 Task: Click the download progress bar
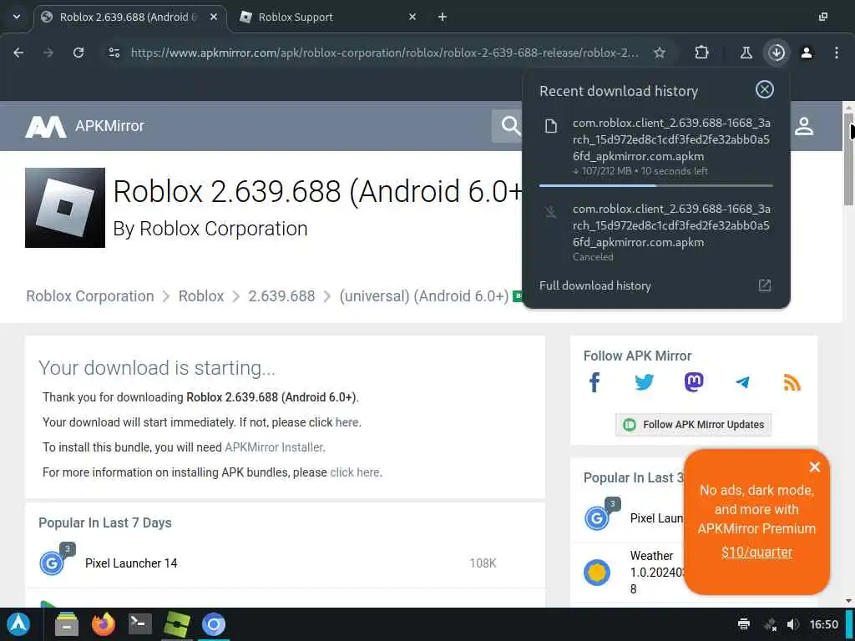click(656, 186)
